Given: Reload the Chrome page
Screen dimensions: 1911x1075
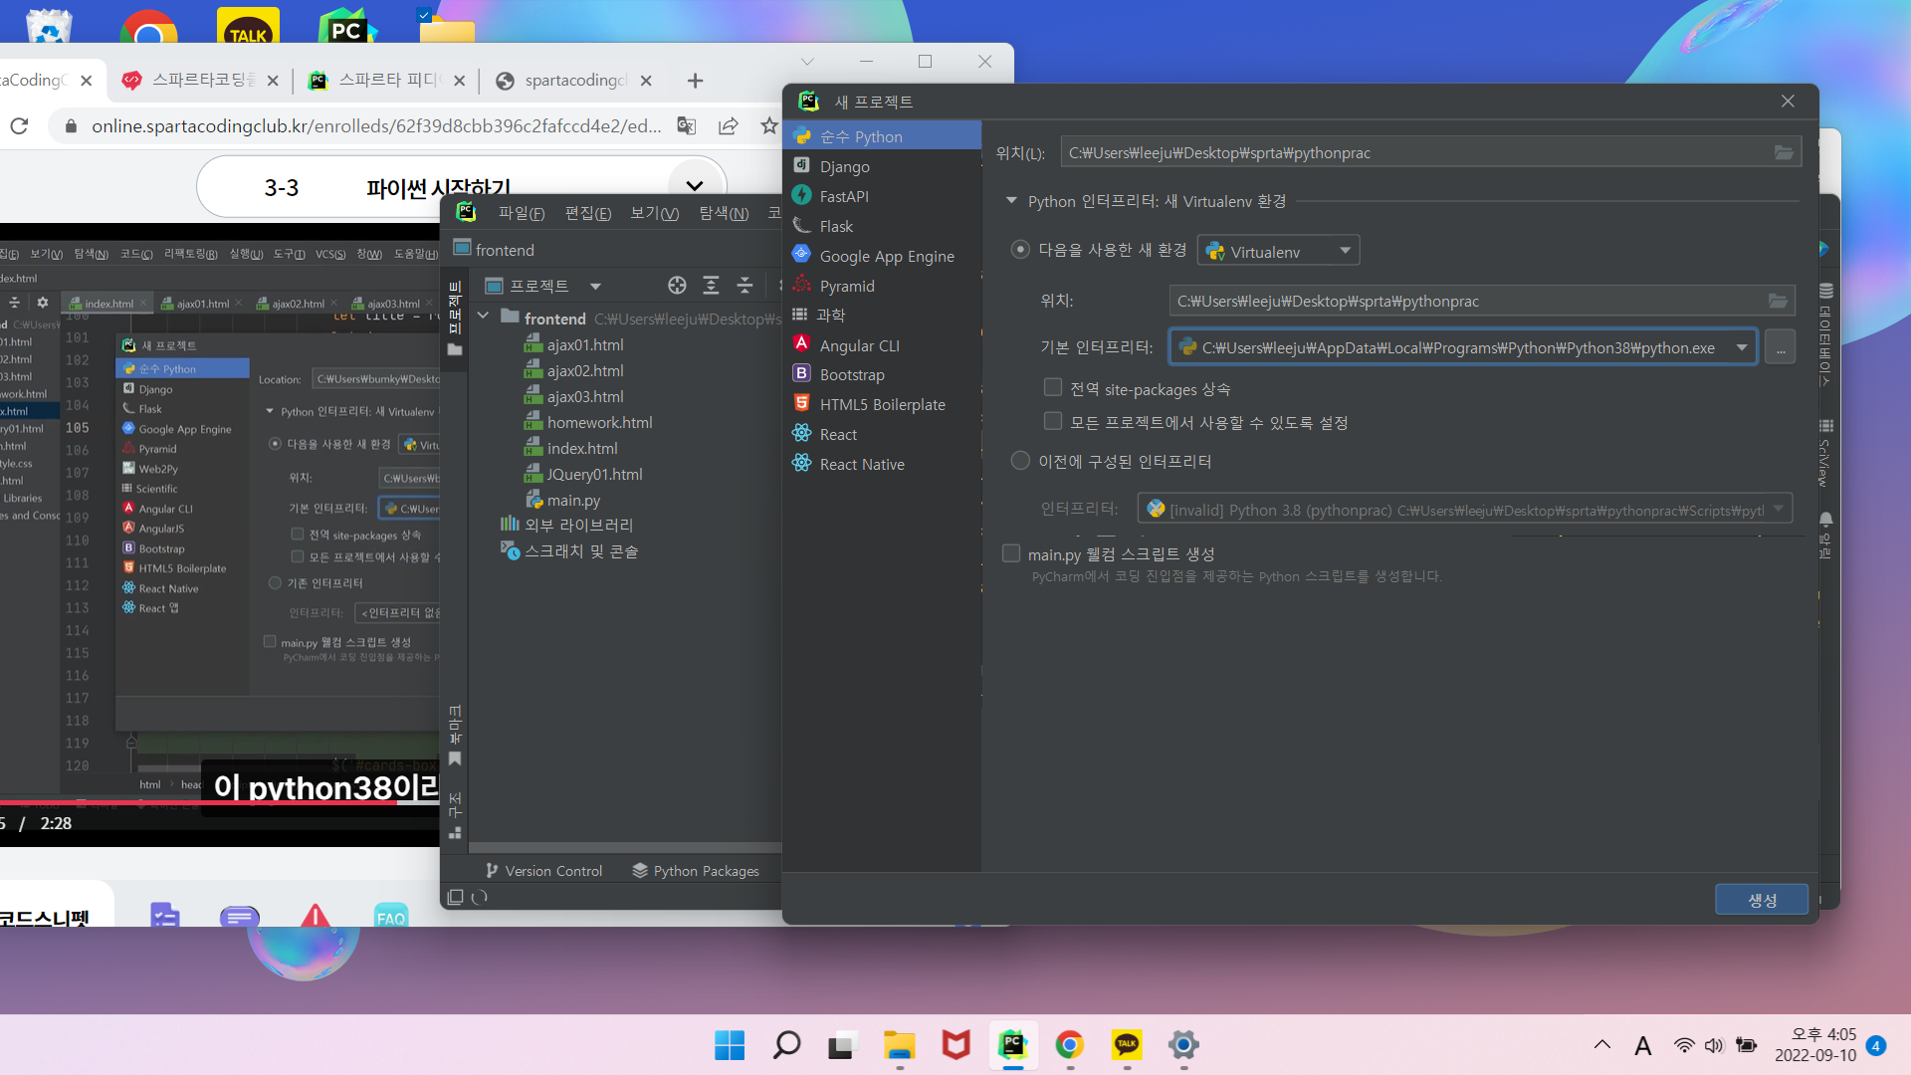Looking at the screenshot, I should tap(19, 125).
